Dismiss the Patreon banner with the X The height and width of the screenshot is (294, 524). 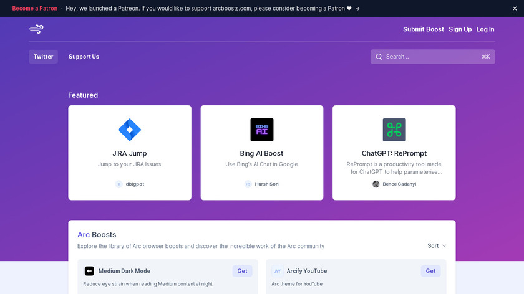tap(515, 8)
